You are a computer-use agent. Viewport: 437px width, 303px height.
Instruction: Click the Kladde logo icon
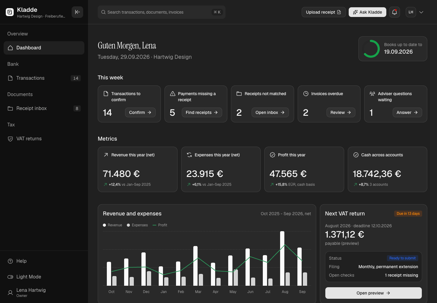pos(10,12)
